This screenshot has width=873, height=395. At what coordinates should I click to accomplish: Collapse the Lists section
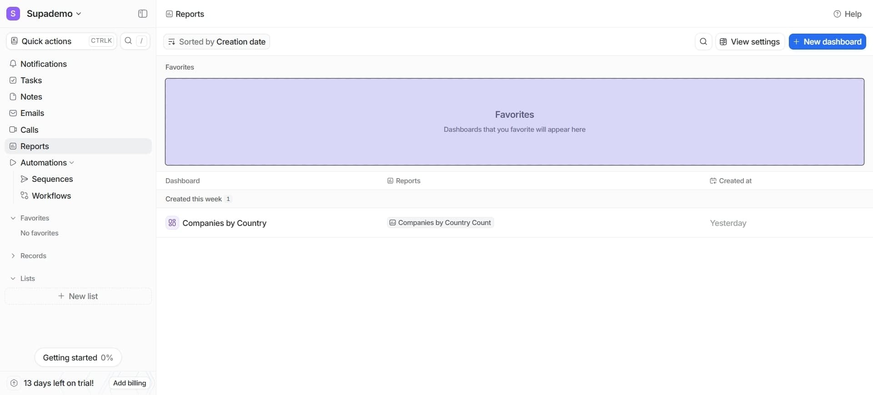[x=13, y=279]
